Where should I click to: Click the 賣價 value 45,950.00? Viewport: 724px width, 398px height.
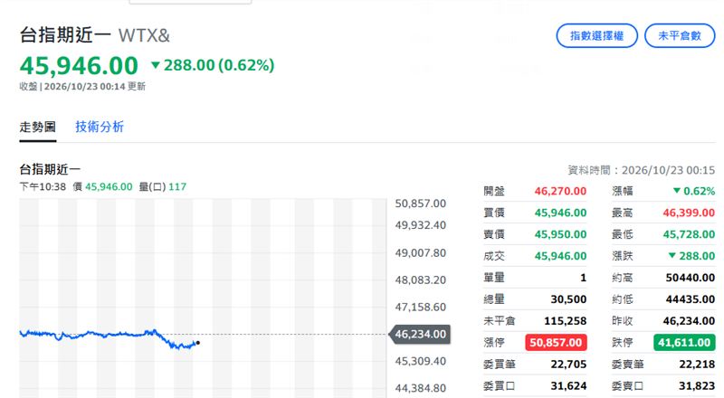(x=560, y=234)
